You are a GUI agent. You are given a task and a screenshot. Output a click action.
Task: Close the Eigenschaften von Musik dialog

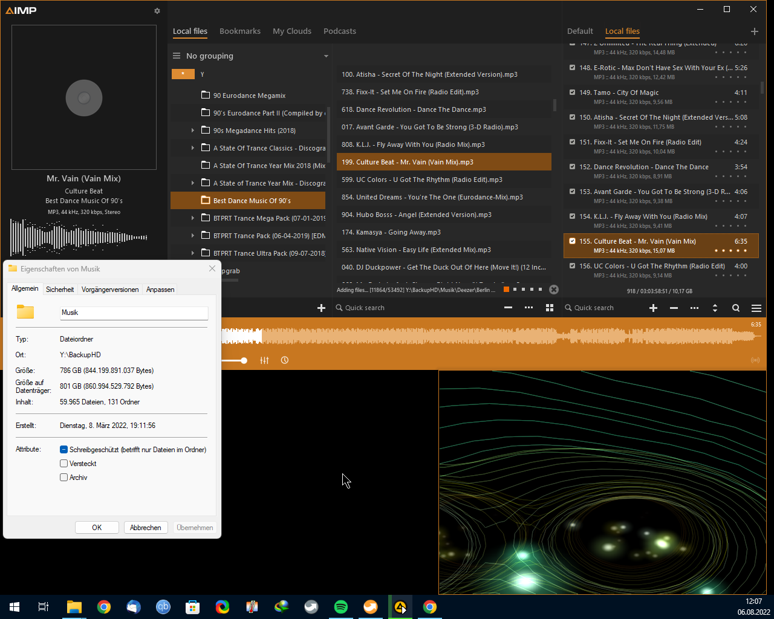(x=212, y=268)
